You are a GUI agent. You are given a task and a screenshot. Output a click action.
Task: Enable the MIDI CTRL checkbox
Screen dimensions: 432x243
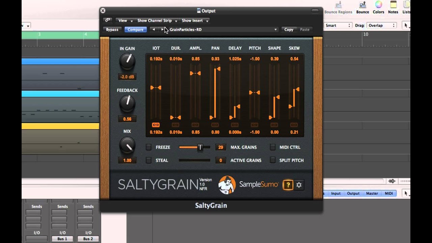click(272, 147)
